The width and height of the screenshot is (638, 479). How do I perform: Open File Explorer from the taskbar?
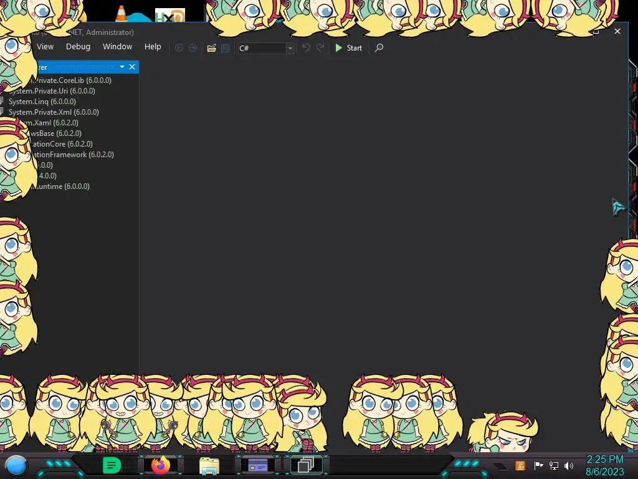coord(209,465)
